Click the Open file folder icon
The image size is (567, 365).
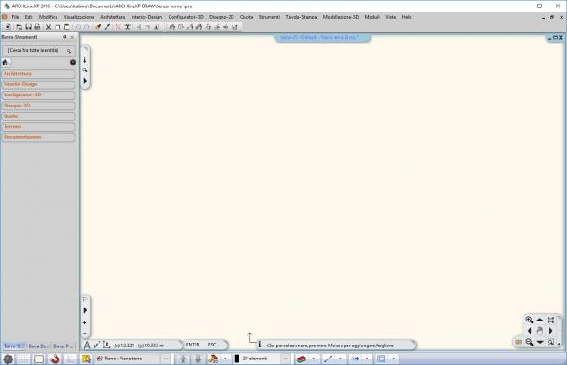(19, 27)
